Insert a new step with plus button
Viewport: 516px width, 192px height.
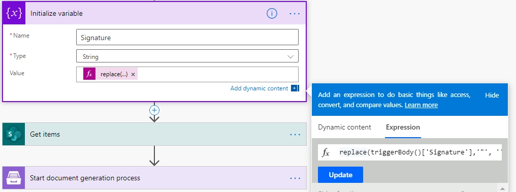click(154, 110)
